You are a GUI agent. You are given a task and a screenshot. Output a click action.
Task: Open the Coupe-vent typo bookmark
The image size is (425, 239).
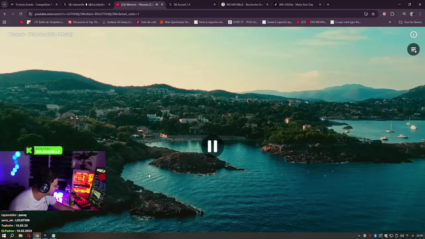coord(346,22)
